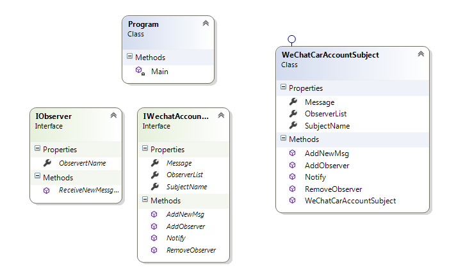Click cube icon beside italic AddNewMsg
This screenshot has width=456, height=275.
(x=154, y=214)
